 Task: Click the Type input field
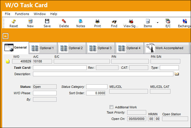[169, 68]
